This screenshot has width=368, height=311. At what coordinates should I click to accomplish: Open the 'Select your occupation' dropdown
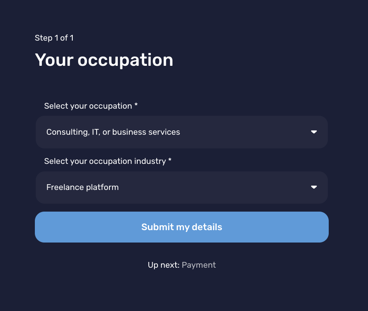(182, 132)
